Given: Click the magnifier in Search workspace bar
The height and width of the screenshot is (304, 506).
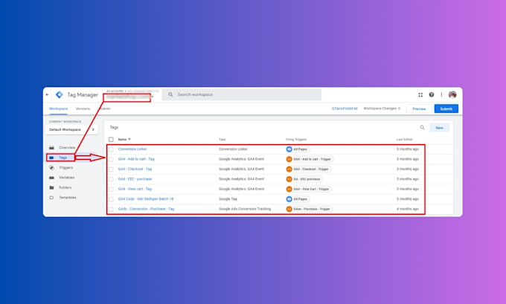Looking at the screenshot, I should (170, 94).
